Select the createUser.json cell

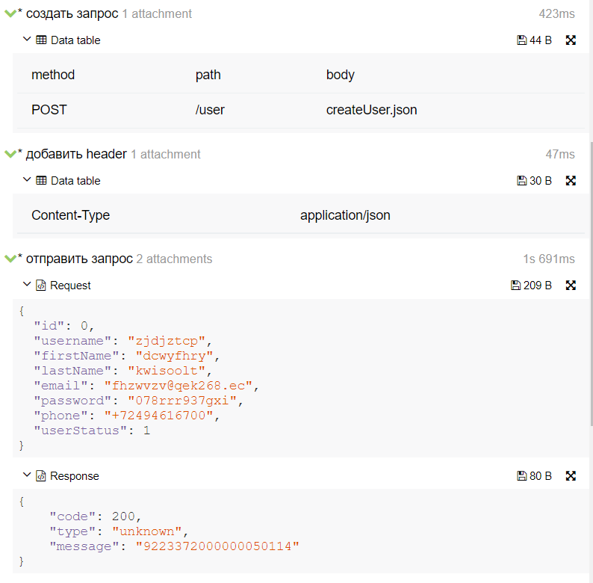[x=371, y=110]
